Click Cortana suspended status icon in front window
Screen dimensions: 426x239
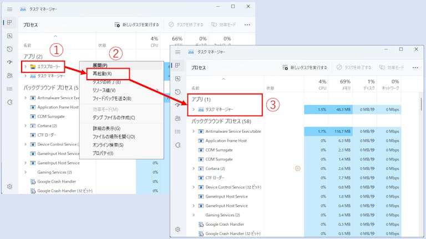pos(297,169)
